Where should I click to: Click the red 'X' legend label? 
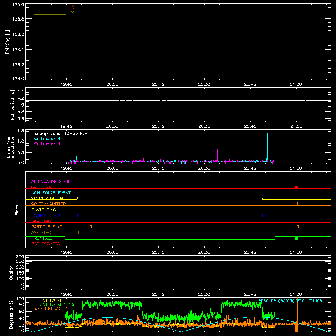73,8
